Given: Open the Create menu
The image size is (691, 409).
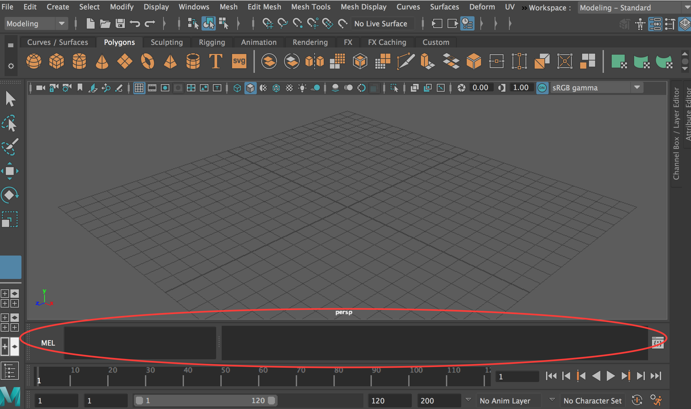Looking at the screenshot, I should [58, 7].
